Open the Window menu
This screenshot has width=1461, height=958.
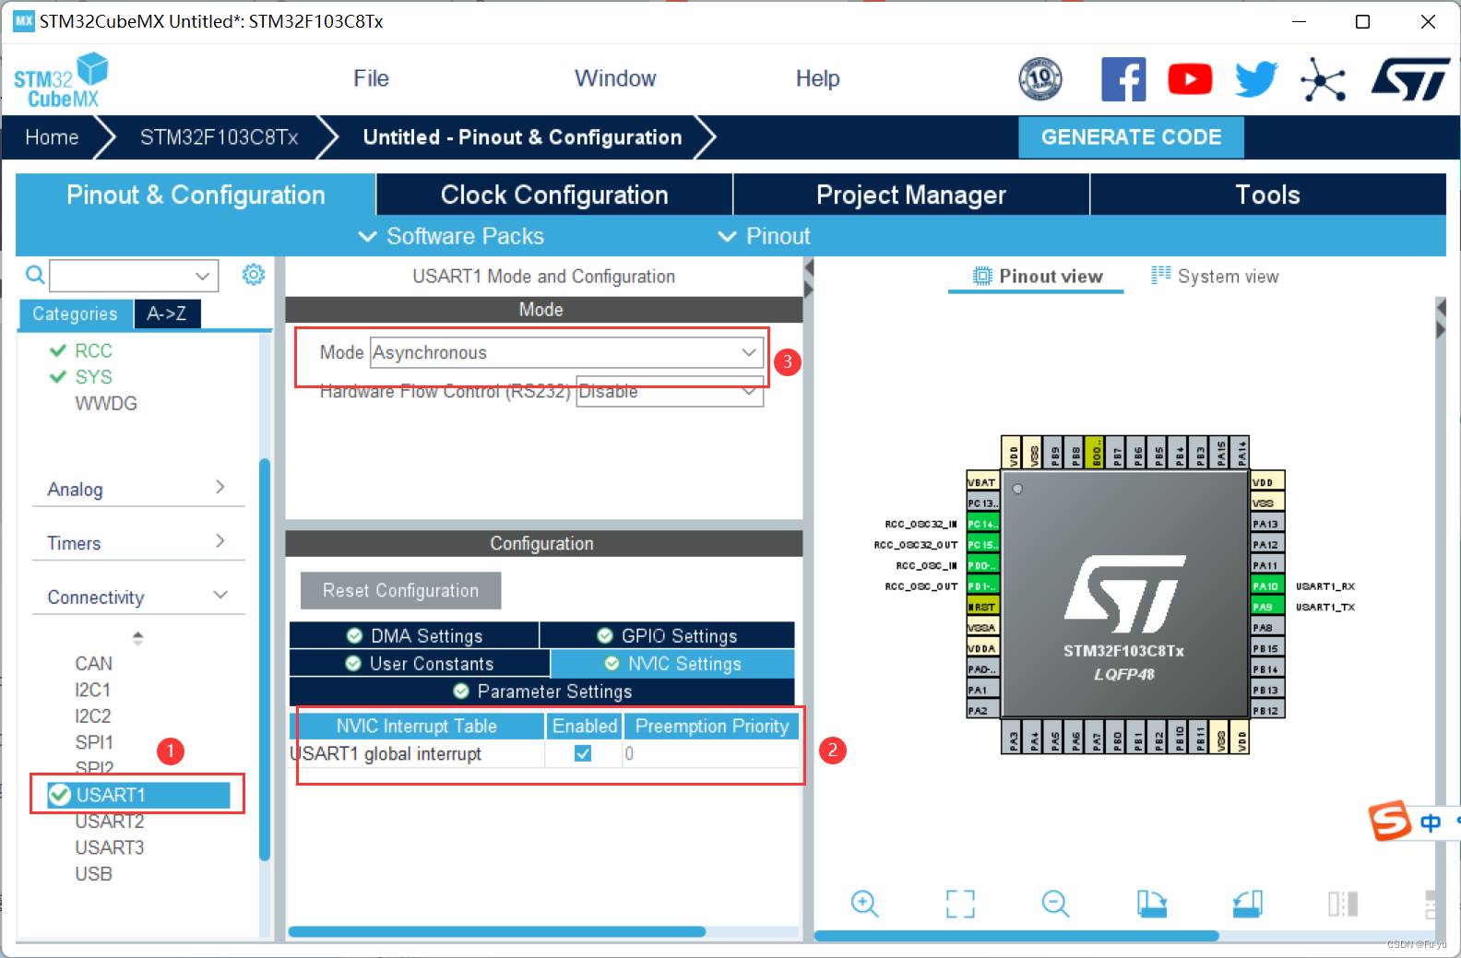tap(615, 78)
